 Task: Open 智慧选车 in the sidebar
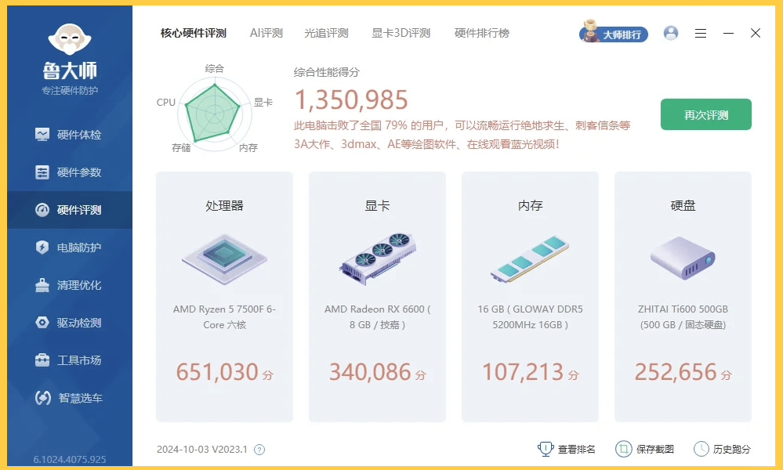click(70, 398)
